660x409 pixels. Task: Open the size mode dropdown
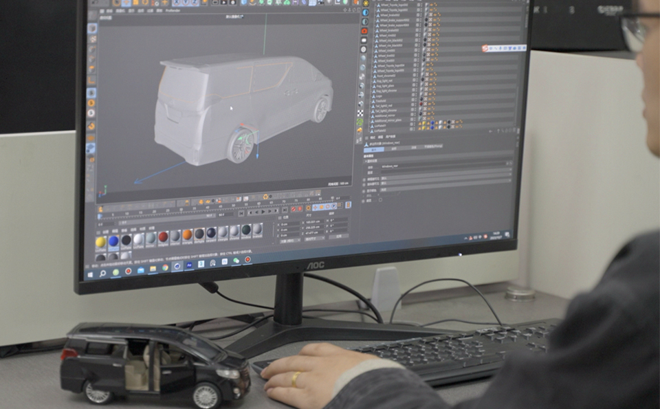[314, 239]
